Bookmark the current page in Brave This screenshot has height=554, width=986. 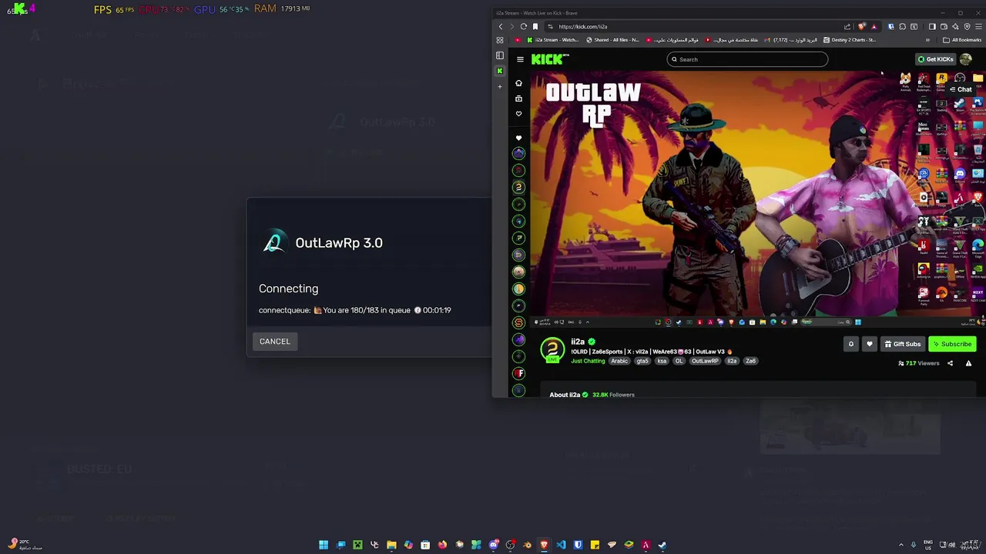[535, 26]
